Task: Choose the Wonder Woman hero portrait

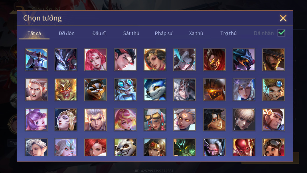Action: click(x=155, y=148)
